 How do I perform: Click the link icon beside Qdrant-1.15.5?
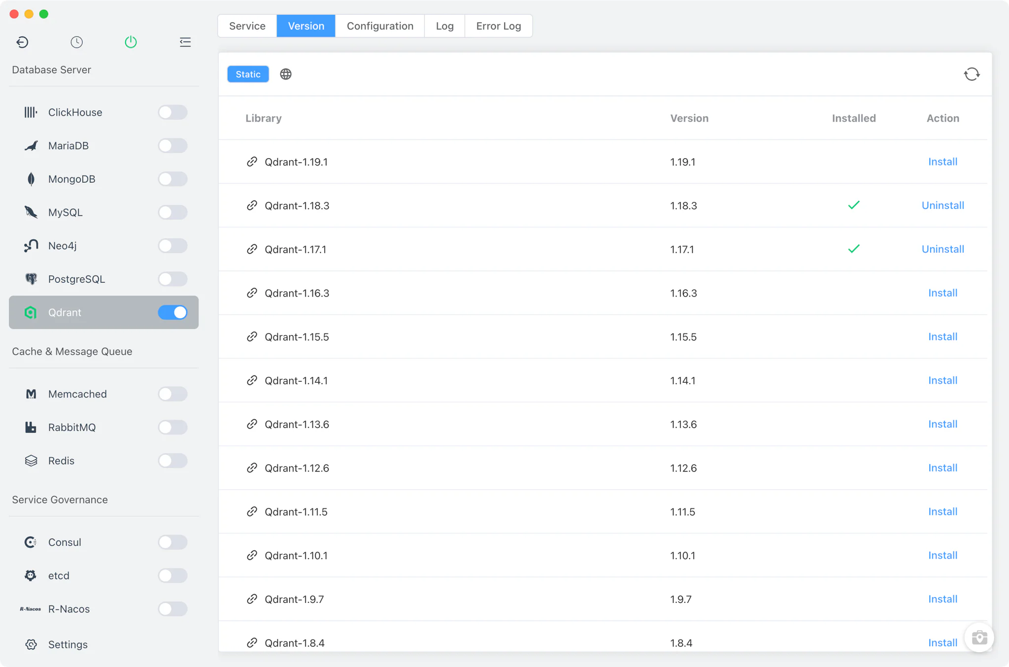pyautogui.click(x=252, y=337)
